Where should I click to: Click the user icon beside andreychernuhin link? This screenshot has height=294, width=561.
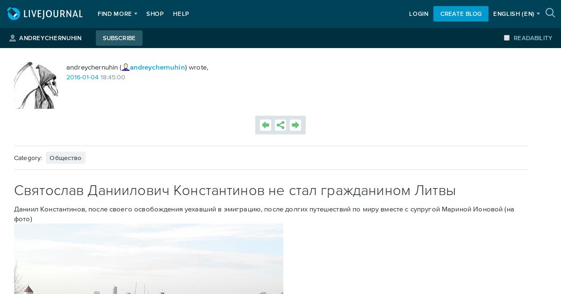coord(126,67)
